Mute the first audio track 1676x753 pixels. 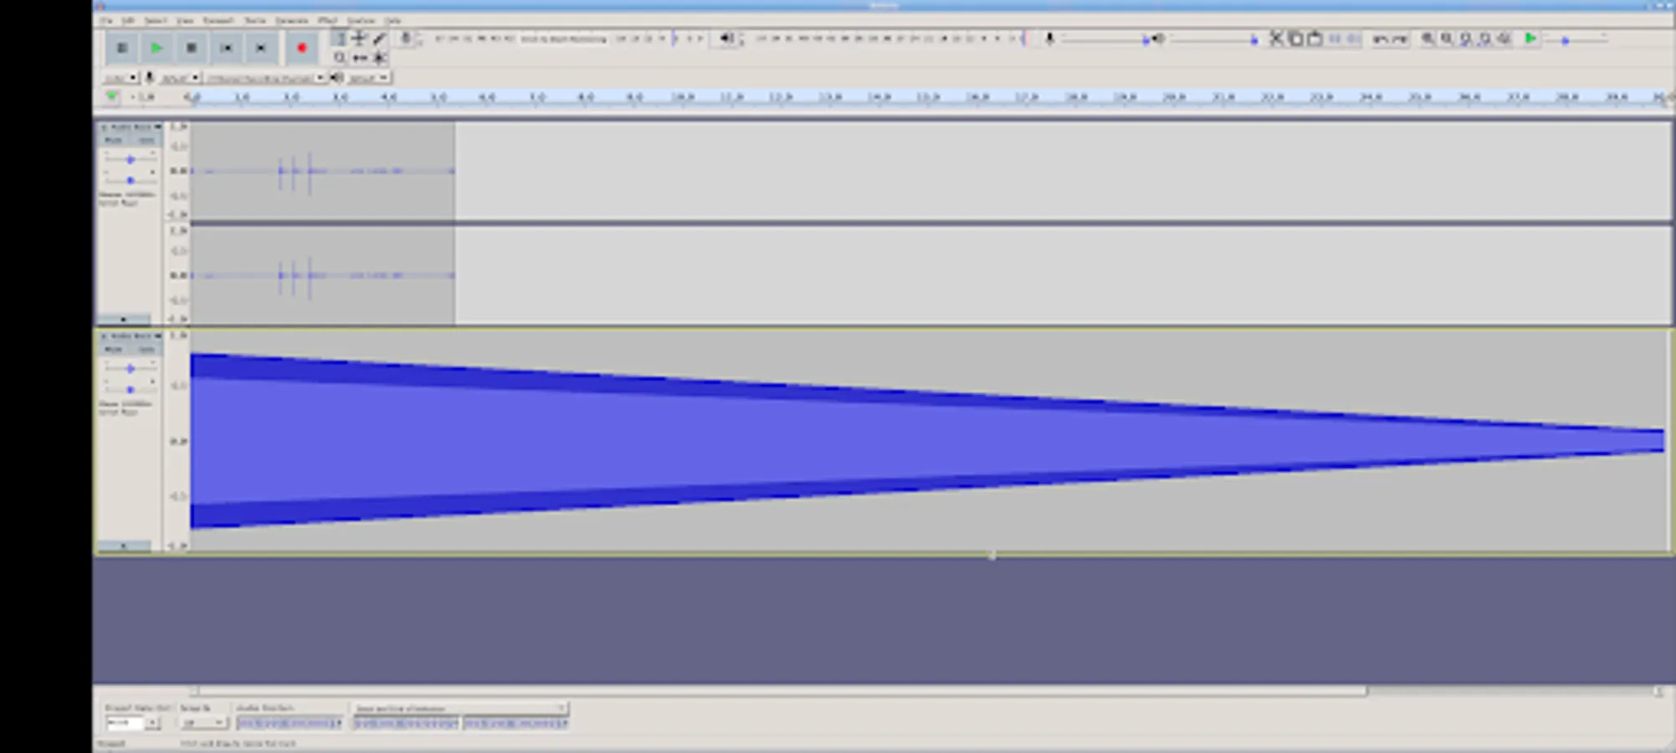(x=113, y=140)
